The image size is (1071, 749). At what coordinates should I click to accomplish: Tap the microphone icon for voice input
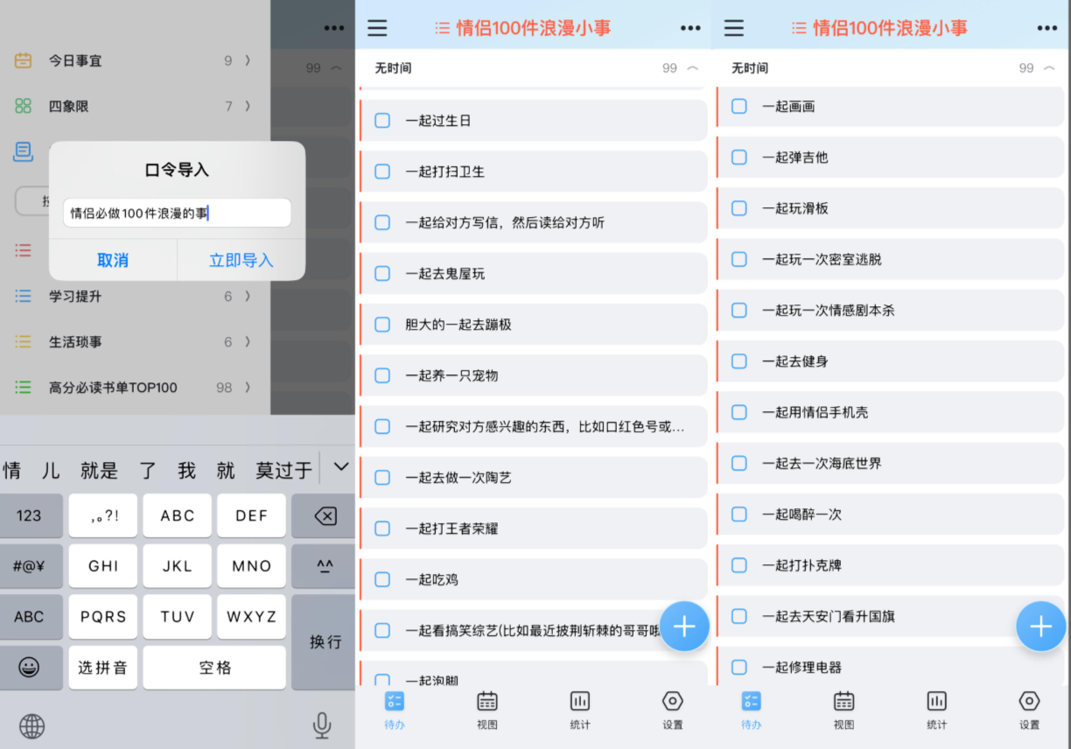coord(322,725)
